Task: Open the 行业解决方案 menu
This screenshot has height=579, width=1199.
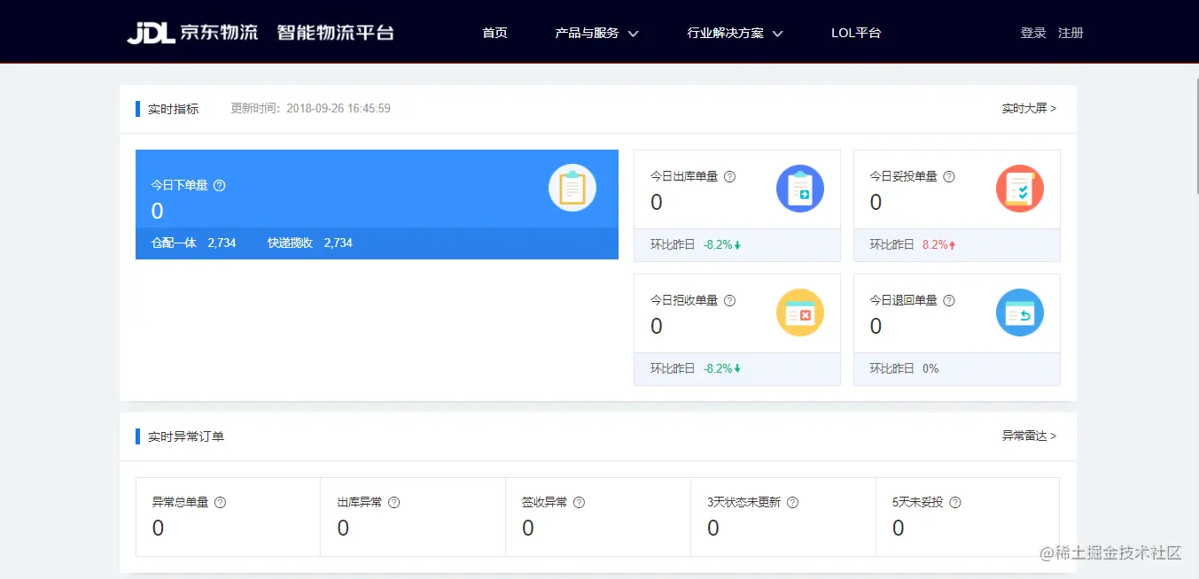Action: tap(735, 33)
